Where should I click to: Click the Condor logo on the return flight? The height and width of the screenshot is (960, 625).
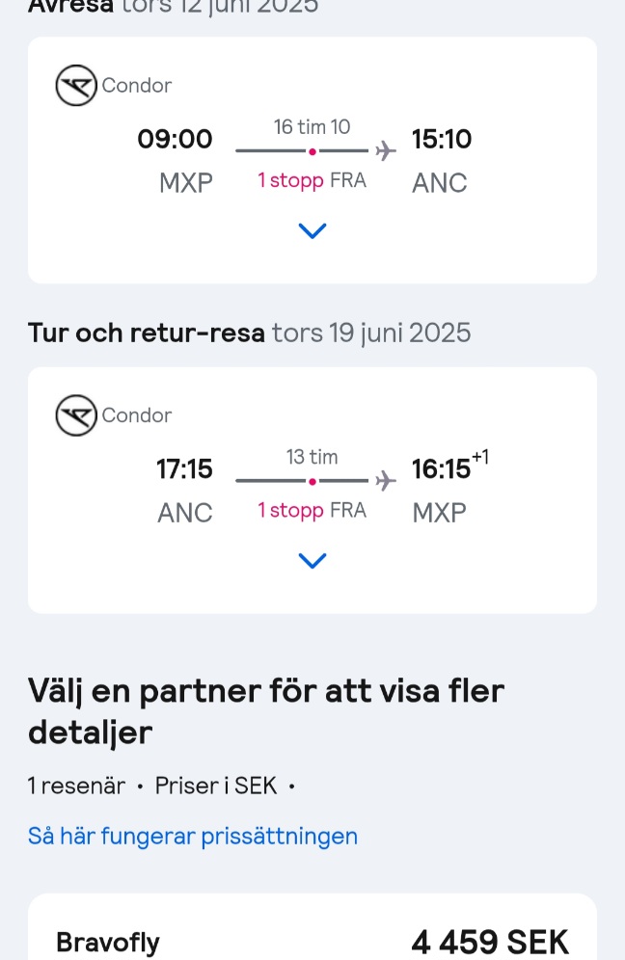76,415
